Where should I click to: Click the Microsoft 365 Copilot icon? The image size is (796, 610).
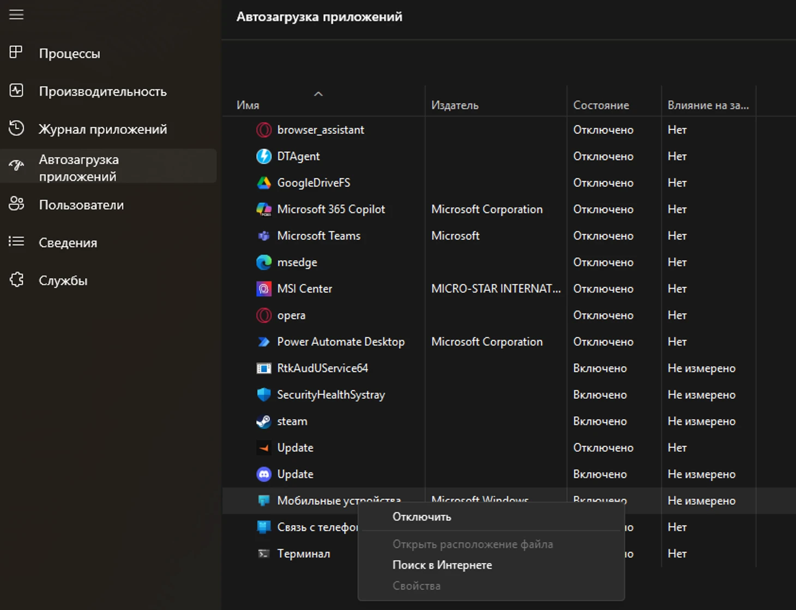(x=264, y=210)
